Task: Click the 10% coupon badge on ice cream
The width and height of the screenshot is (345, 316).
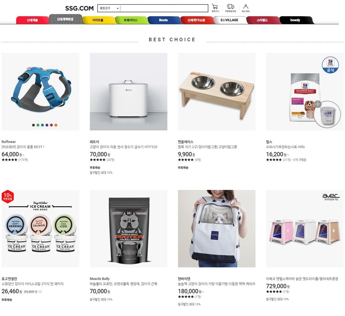Action: 8,196
